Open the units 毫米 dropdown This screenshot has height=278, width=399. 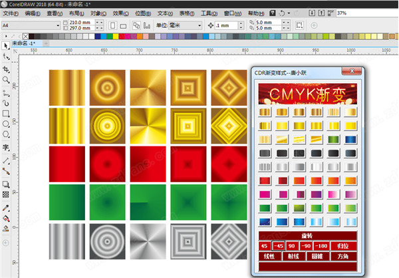pyautogui.click(x=199, y=25)
